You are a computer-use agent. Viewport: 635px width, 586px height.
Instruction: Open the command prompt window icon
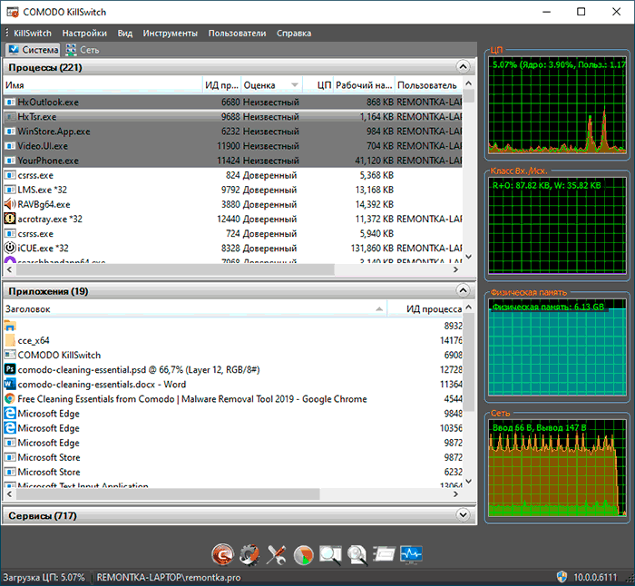click(x=384, y=554)
